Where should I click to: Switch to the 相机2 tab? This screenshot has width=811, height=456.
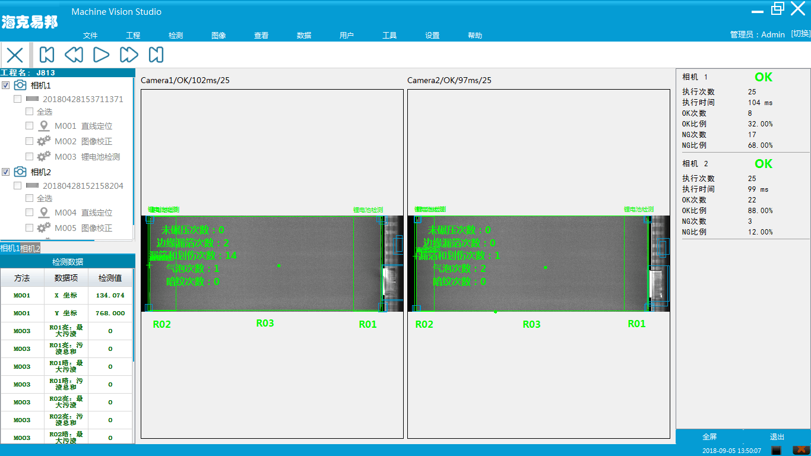coord(30,248)
